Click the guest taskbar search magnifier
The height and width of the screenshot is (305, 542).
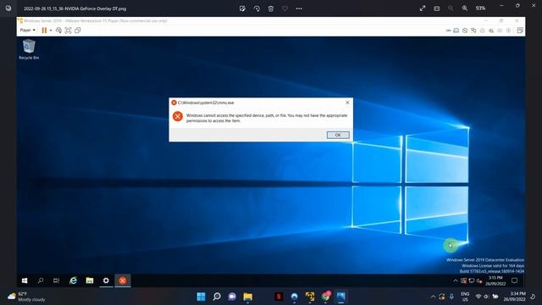point(41,280)
